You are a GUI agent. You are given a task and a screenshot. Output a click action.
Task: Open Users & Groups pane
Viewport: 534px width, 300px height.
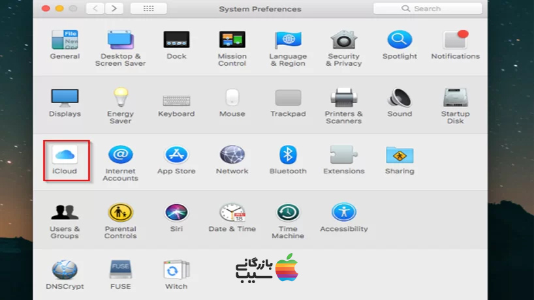[x=65, y=221]
